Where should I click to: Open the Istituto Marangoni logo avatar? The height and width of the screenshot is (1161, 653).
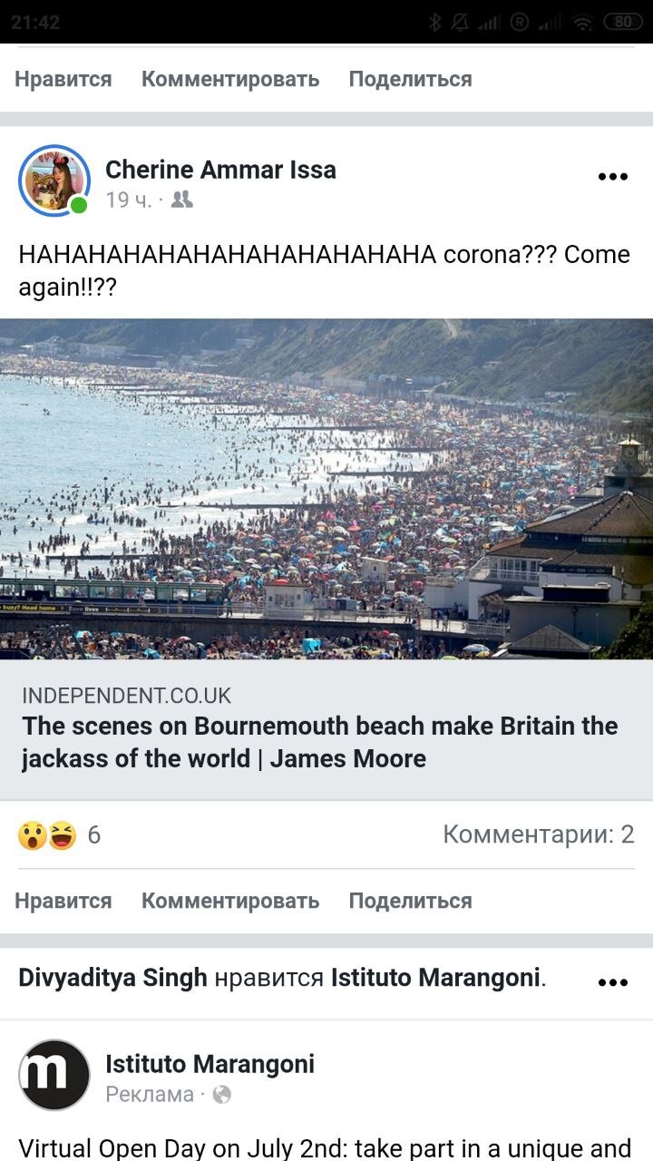[x=54, y=1075]
